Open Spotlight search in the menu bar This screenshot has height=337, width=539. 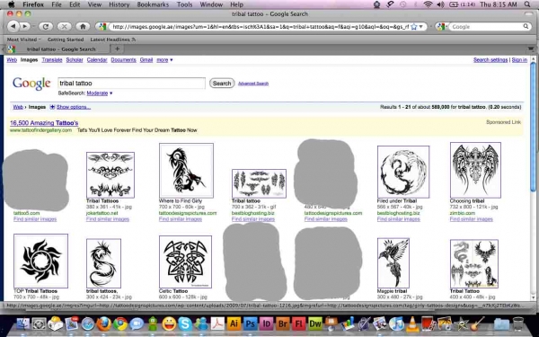pyautogui.click(x=527, y=4)
